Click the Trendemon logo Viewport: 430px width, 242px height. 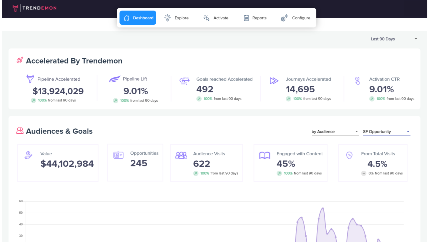[34, 8]
